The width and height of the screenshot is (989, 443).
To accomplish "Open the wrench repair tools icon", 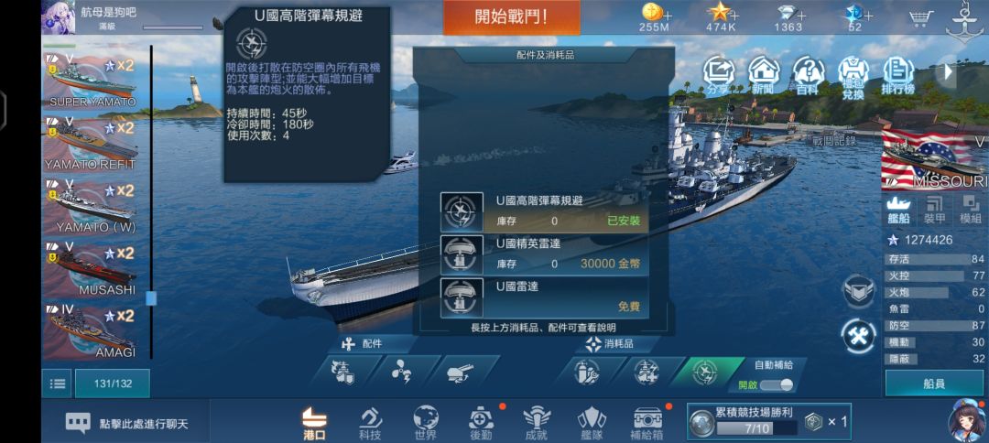I will tap(859, 336).
